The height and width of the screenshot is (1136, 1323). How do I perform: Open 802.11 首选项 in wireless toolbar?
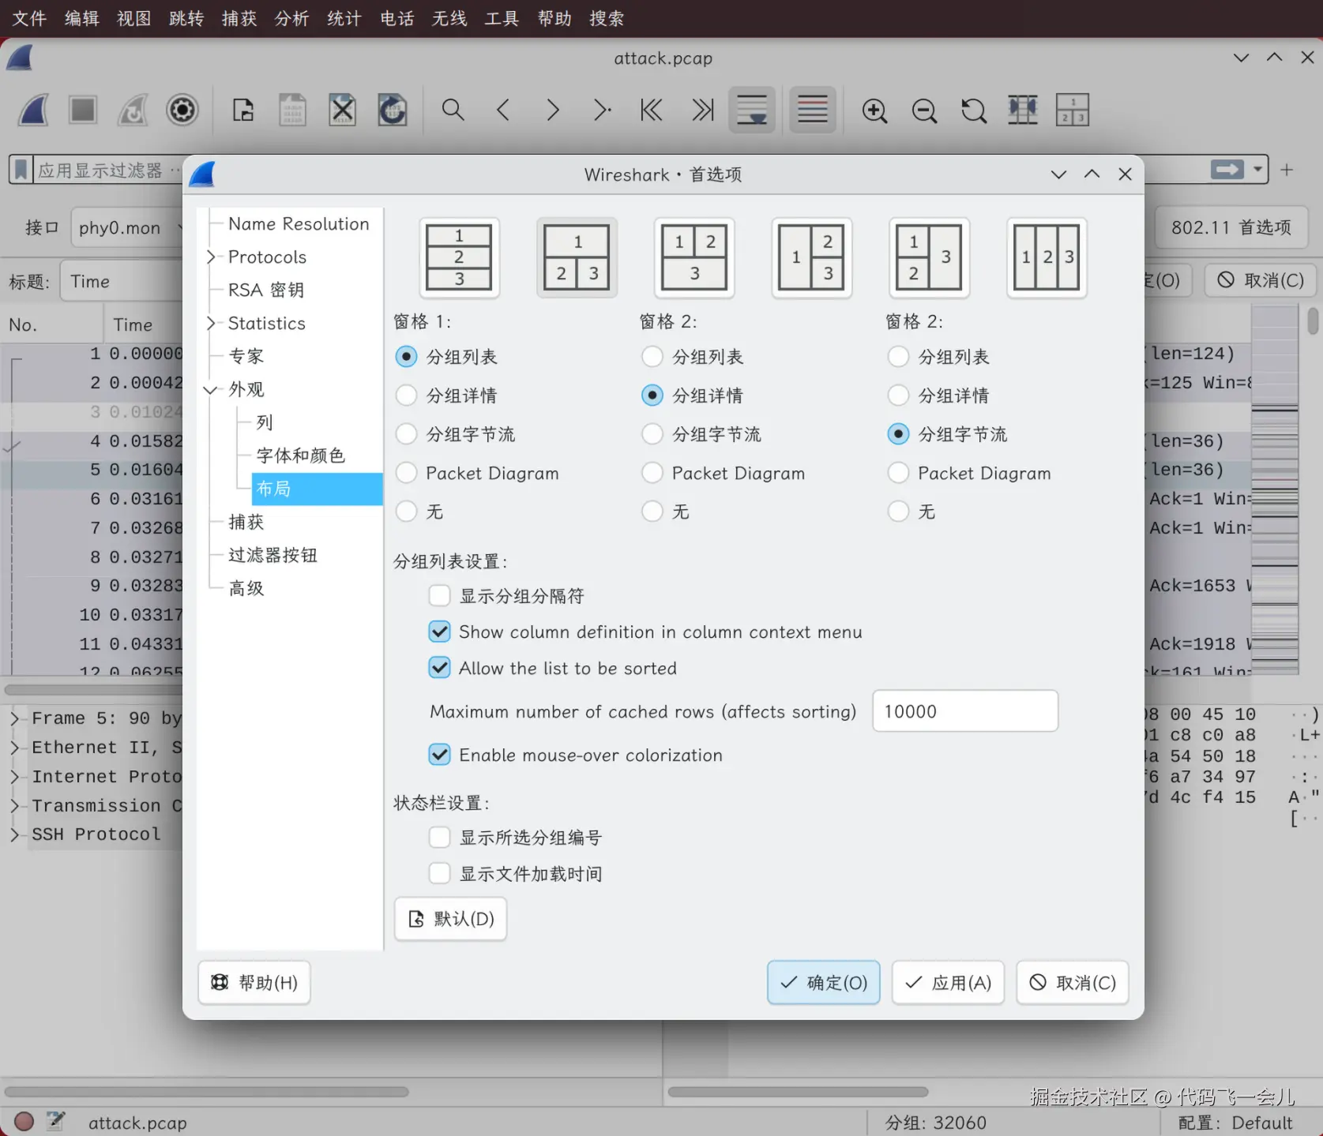[x=1231, y=228]
